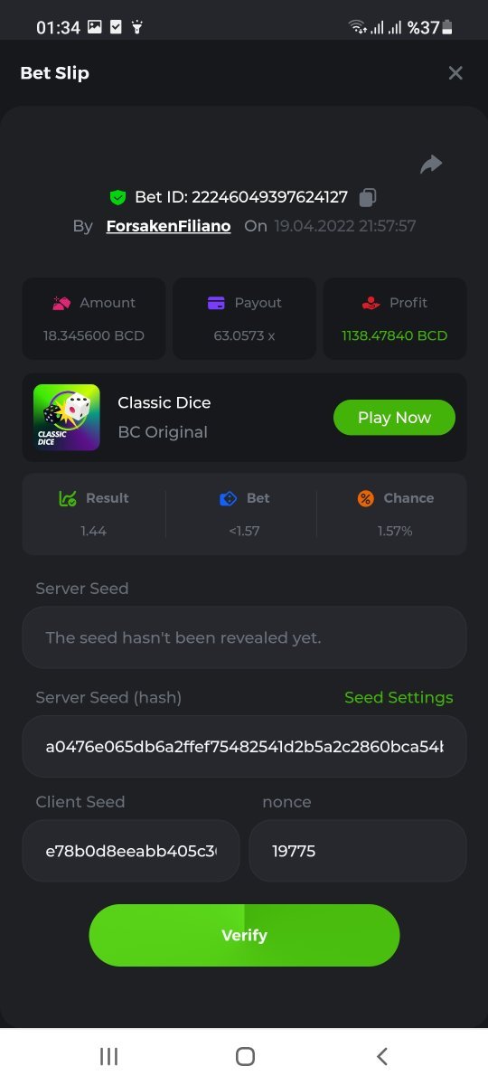The image size is (488, 1085).
Task: Open recent apps from navigation bar
Action: [x=108, y=1056]
